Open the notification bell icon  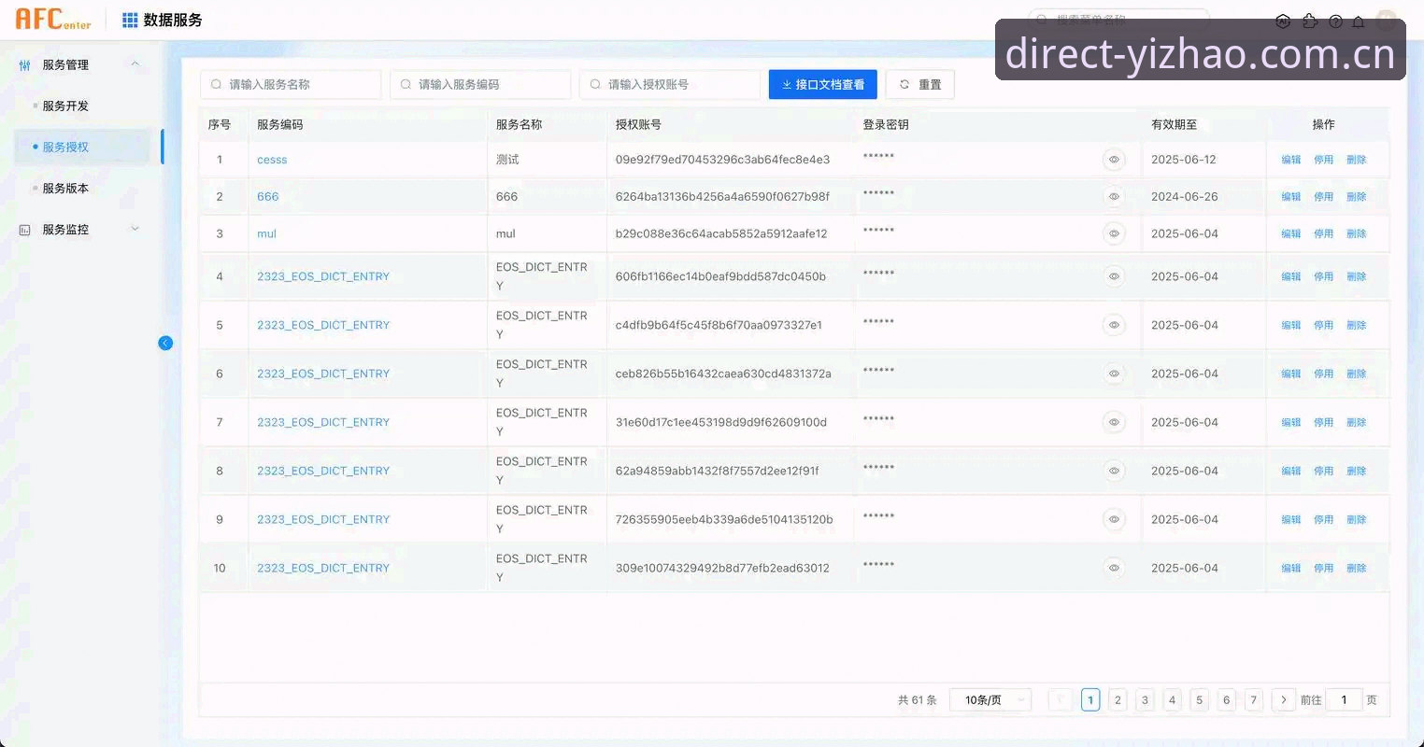coord(1359,21)
